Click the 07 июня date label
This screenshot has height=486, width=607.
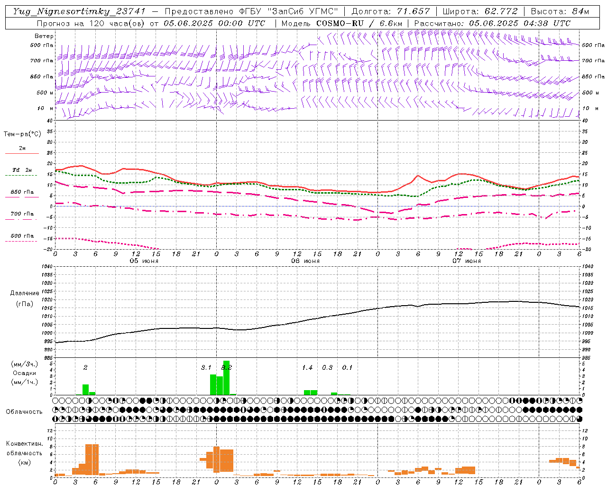tap(467, 261)
